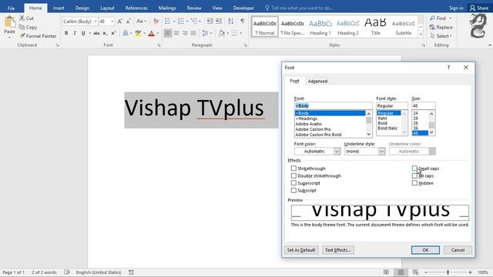This screenshot has width=493, height=277.
Task: Open Font dialog Help question mark
Action: tap(448, 68)
